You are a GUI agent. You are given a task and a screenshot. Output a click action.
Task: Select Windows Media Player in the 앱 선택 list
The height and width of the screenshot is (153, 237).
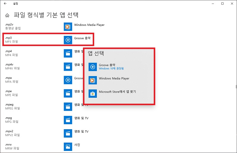[x=119, y=80]
